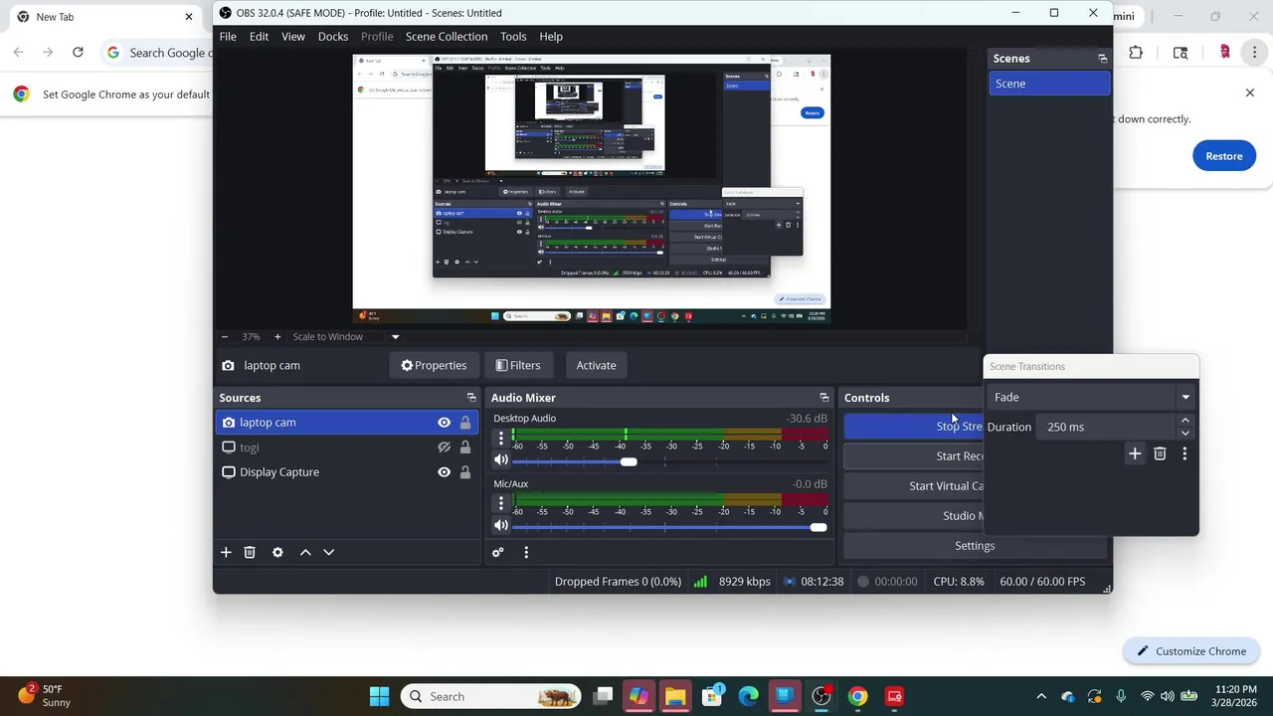Open Chrome extensions puzzle icon
Screen dimensions: 1273x716
click(1136, 53)
